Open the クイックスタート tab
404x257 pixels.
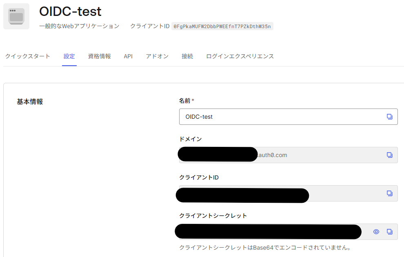tap(28, 56)
